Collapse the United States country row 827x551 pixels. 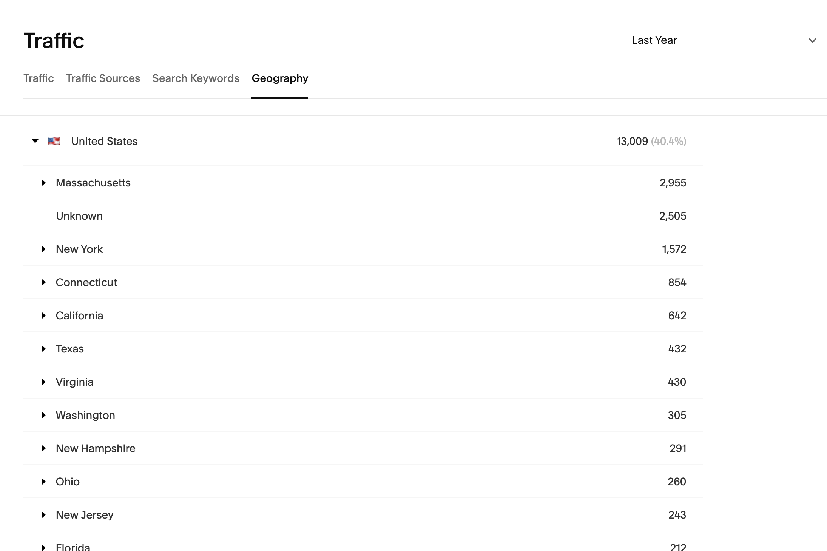(35, 141)
